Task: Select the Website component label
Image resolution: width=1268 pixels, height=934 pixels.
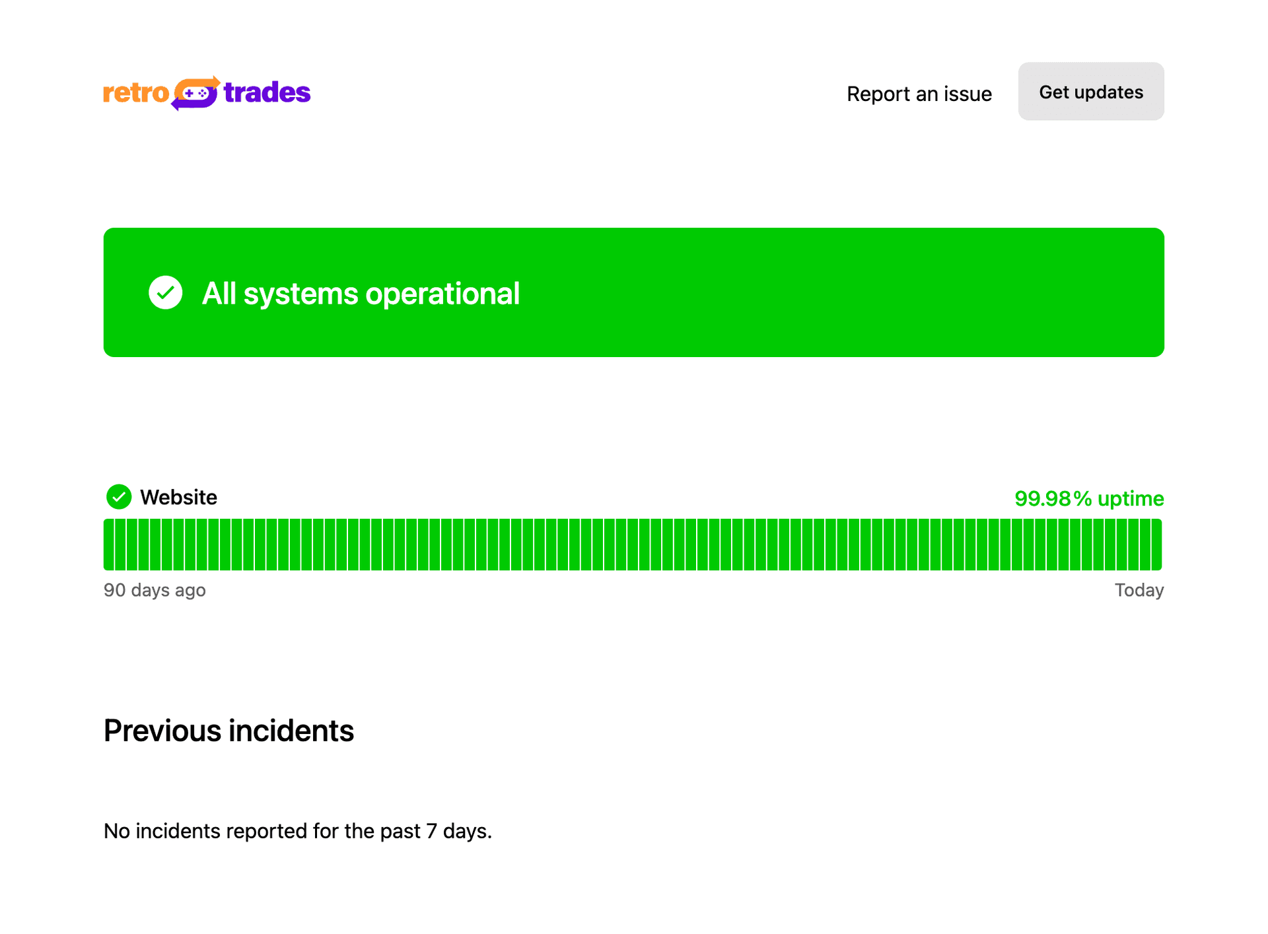Action: [x=178, y=497]
